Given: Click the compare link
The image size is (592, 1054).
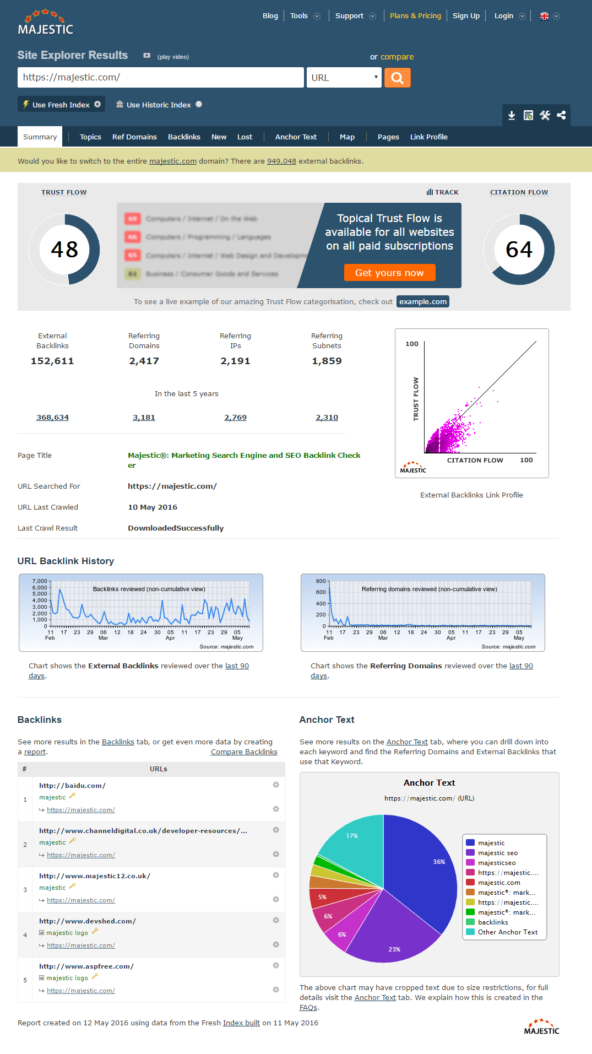Looking at the screenshot, I should 397,57.
